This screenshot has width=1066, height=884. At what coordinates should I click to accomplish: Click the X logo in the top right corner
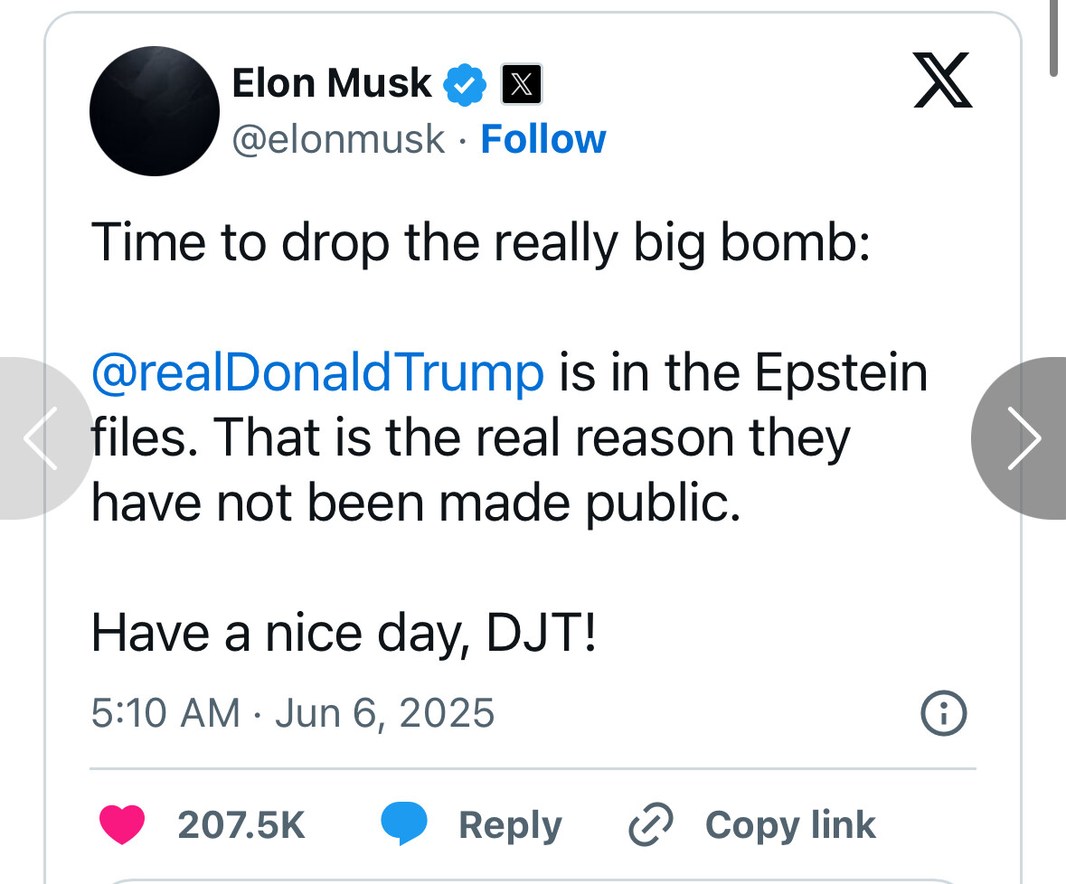coord(942,80)
